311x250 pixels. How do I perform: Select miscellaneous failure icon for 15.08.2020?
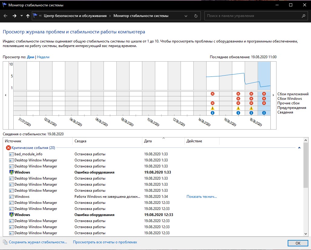(213, 103)
